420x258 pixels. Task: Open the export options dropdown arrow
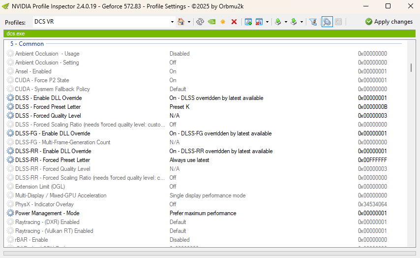click(x=286, y=22)
